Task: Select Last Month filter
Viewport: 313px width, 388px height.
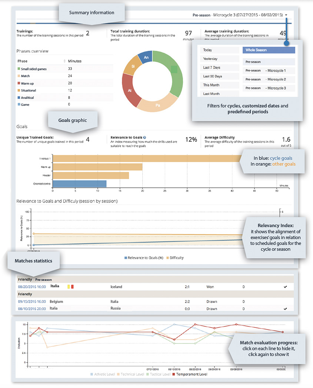Action: coord(220,93)
